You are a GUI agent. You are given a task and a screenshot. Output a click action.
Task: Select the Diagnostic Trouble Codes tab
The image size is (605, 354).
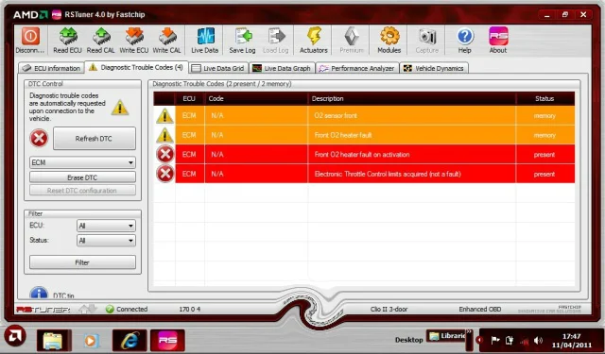coord(136,67)
